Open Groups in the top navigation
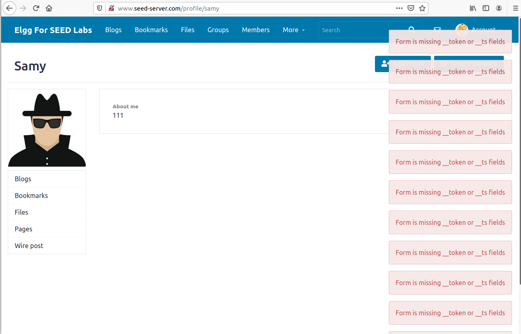Viewport: 521px width, 334px height. tap(218, 30)
